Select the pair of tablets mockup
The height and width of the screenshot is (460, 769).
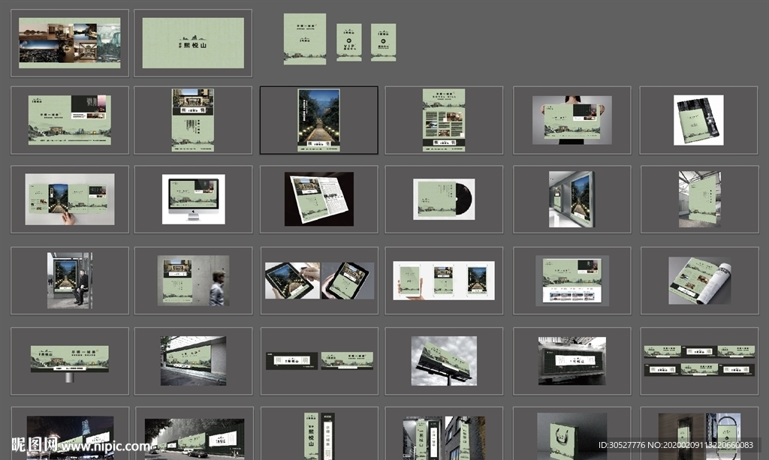coord(318,280)
